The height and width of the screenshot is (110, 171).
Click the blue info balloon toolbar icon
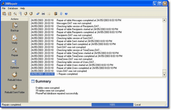(x=61, y=14)
